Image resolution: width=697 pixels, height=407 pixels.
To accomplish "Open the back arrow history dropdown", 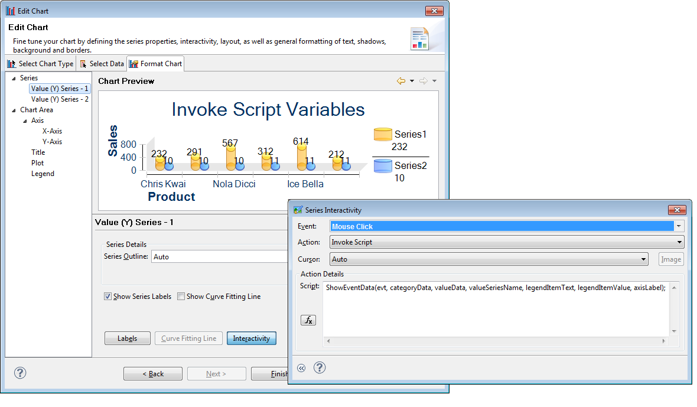I will coord(412,81).
